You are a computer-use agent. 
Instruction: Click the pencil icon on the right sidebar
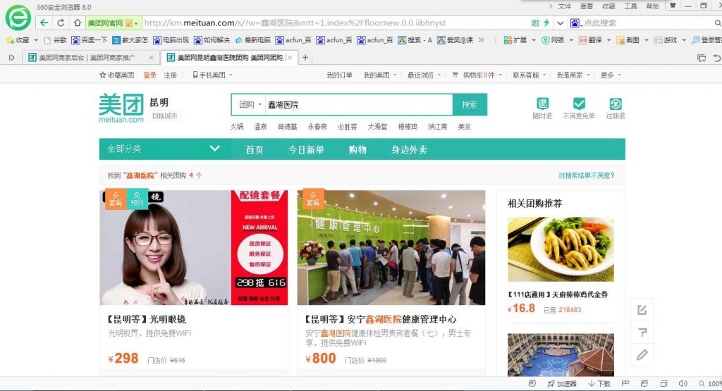[642, 354]
